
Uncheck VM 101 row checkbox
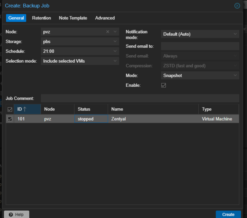coord(10,119)
